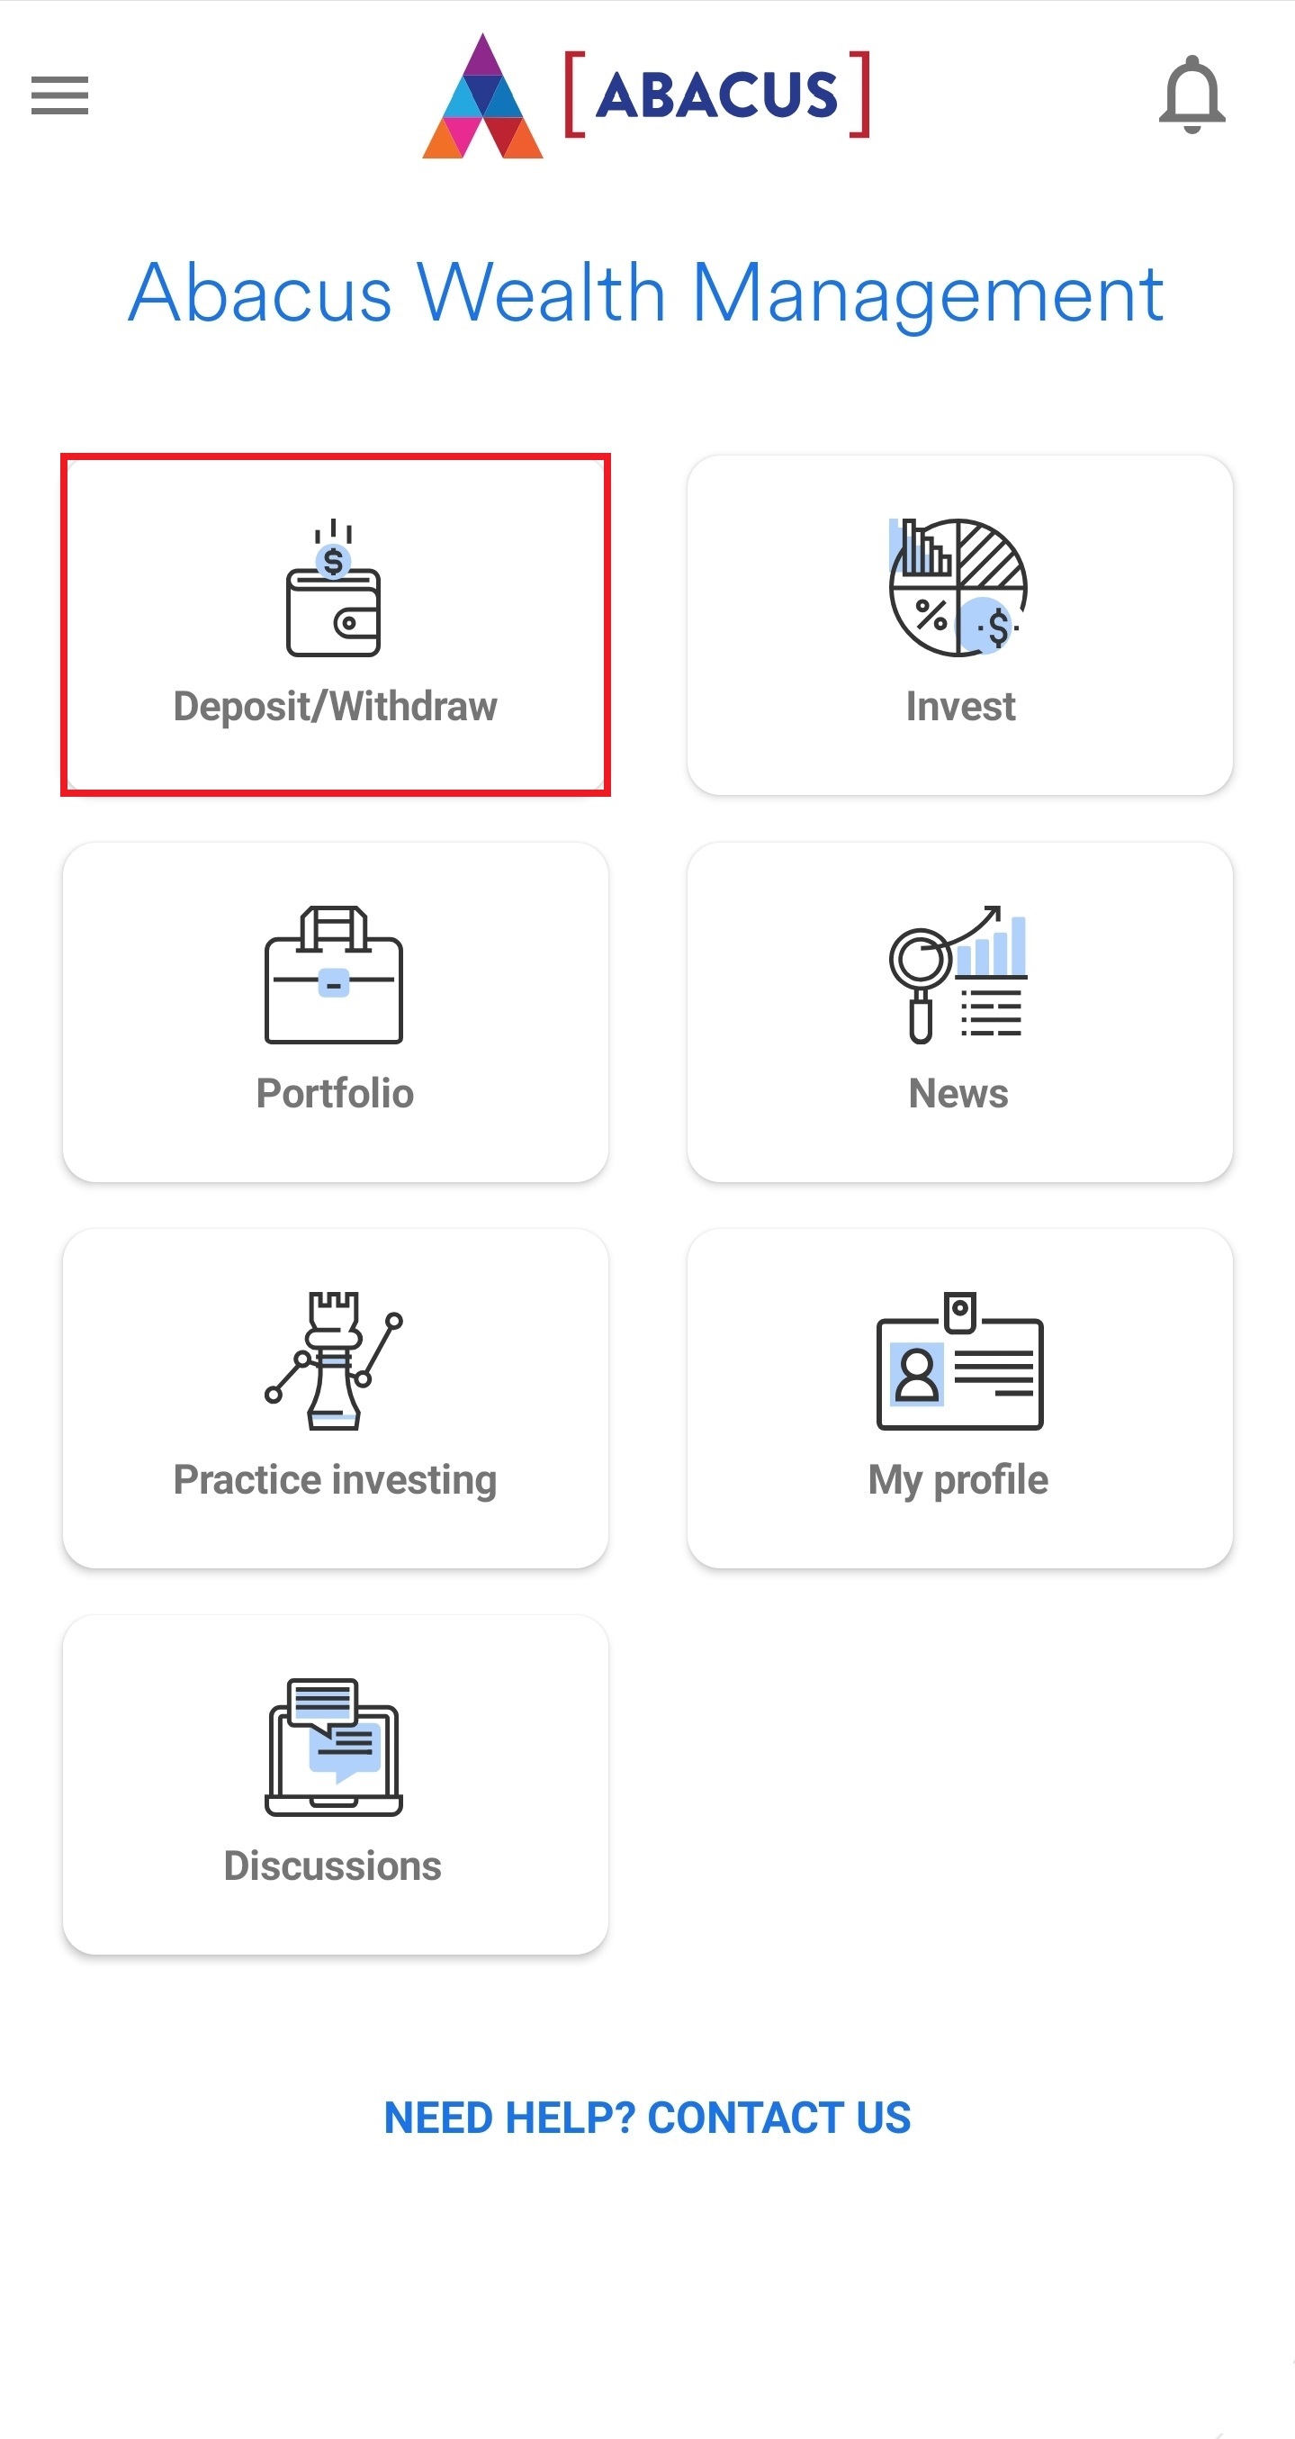
Task: Click Need Help? Contact Us link
Action: pos(648,2118)
